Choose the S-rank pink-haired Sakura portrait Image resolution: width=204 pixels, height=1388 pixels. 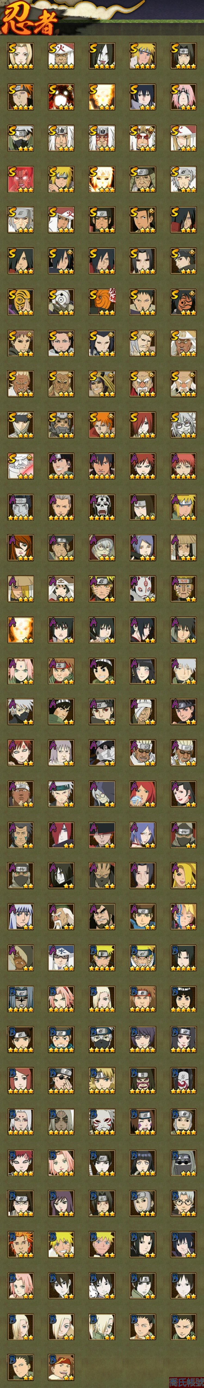pos(184,97)
